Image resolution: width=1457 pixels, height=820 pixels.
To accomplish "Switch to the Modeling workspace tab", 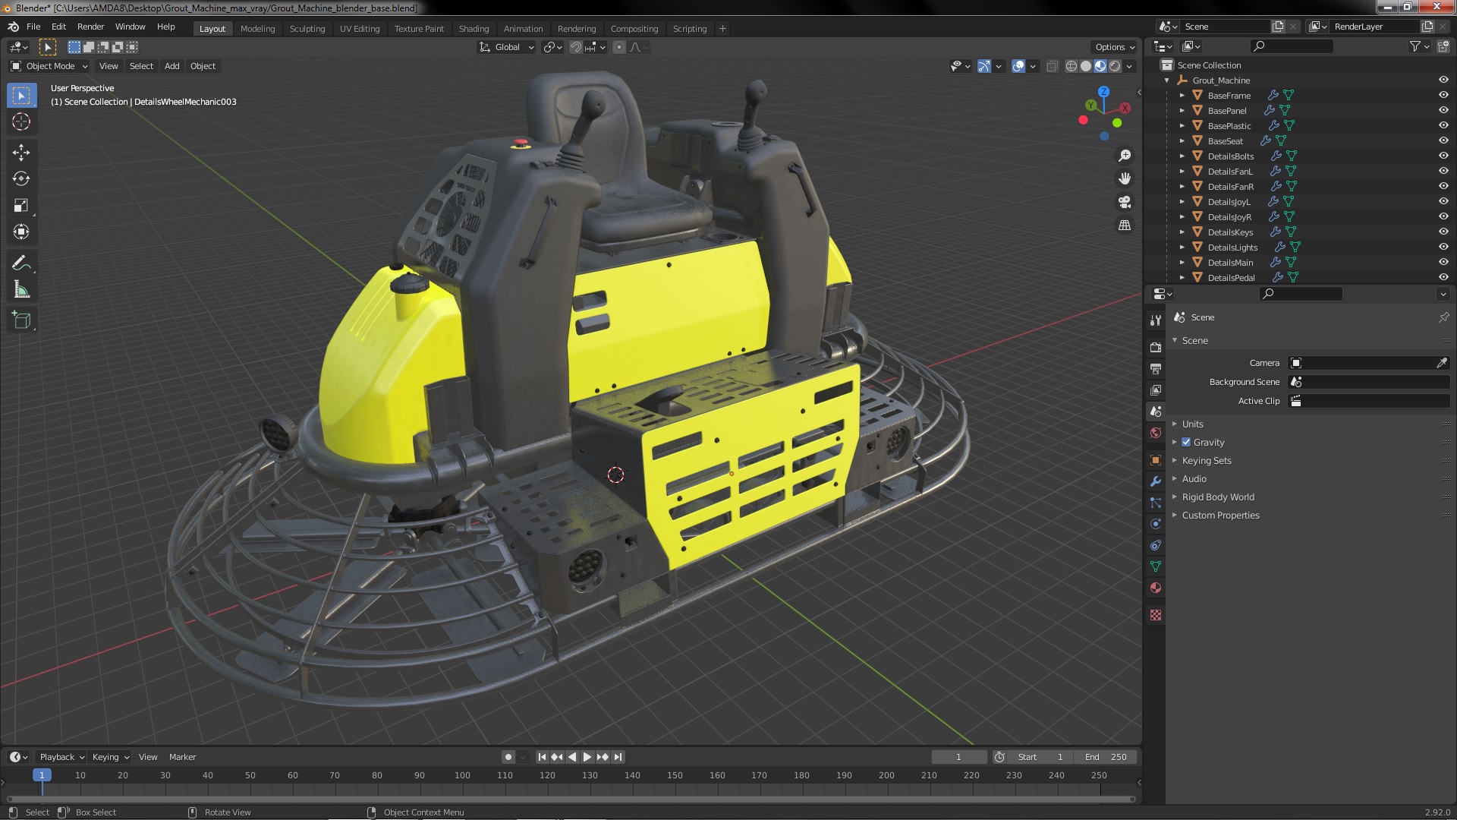I will coord(257,29).
